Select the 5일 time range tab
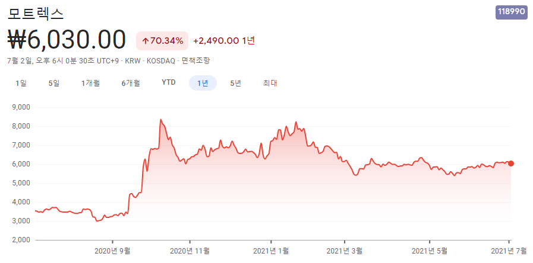Image resolution: width=533 pixels, height=263 pixels. (54, 83)
